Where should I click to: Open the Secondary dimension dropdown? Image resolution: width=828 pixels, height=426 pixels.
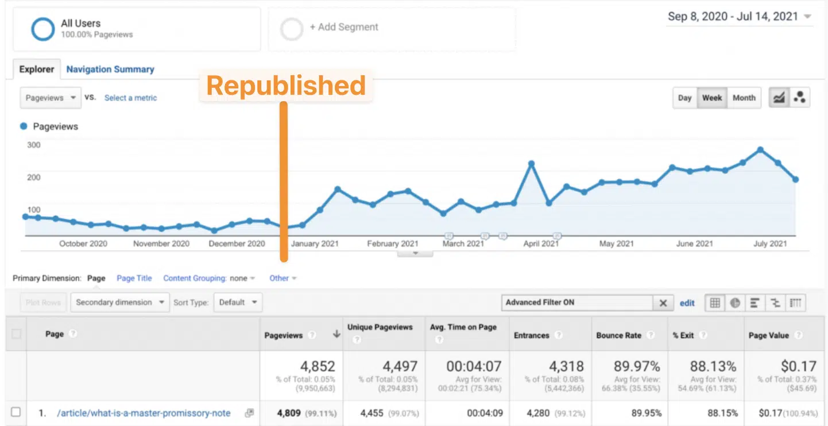(120, 303)
